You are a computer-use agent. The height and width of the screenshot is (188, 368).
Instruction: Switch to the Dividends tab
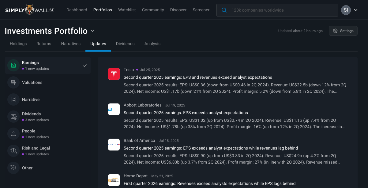click(x=125, y=44)
